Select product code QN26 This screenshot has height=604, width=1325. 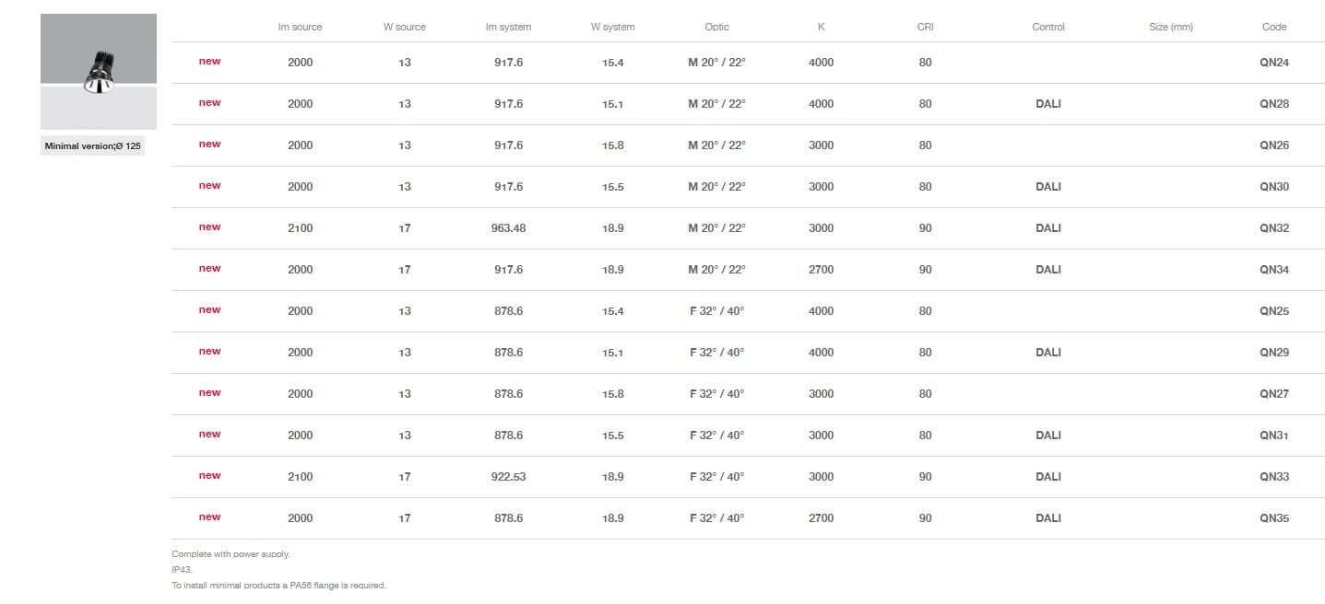click(1274, 145)
